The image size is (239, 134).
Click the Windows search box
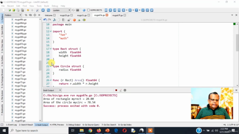tap(38, 131)
